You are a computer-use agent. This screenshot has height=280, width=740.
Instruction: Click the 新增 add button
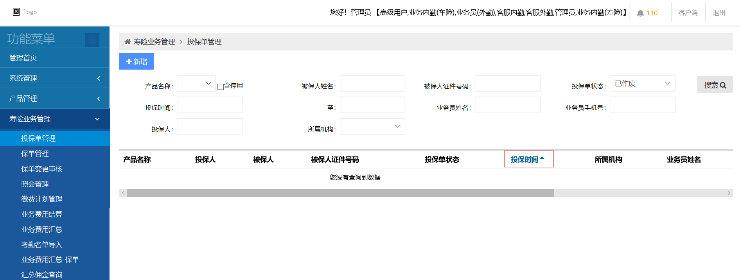(x=137, y=61)
